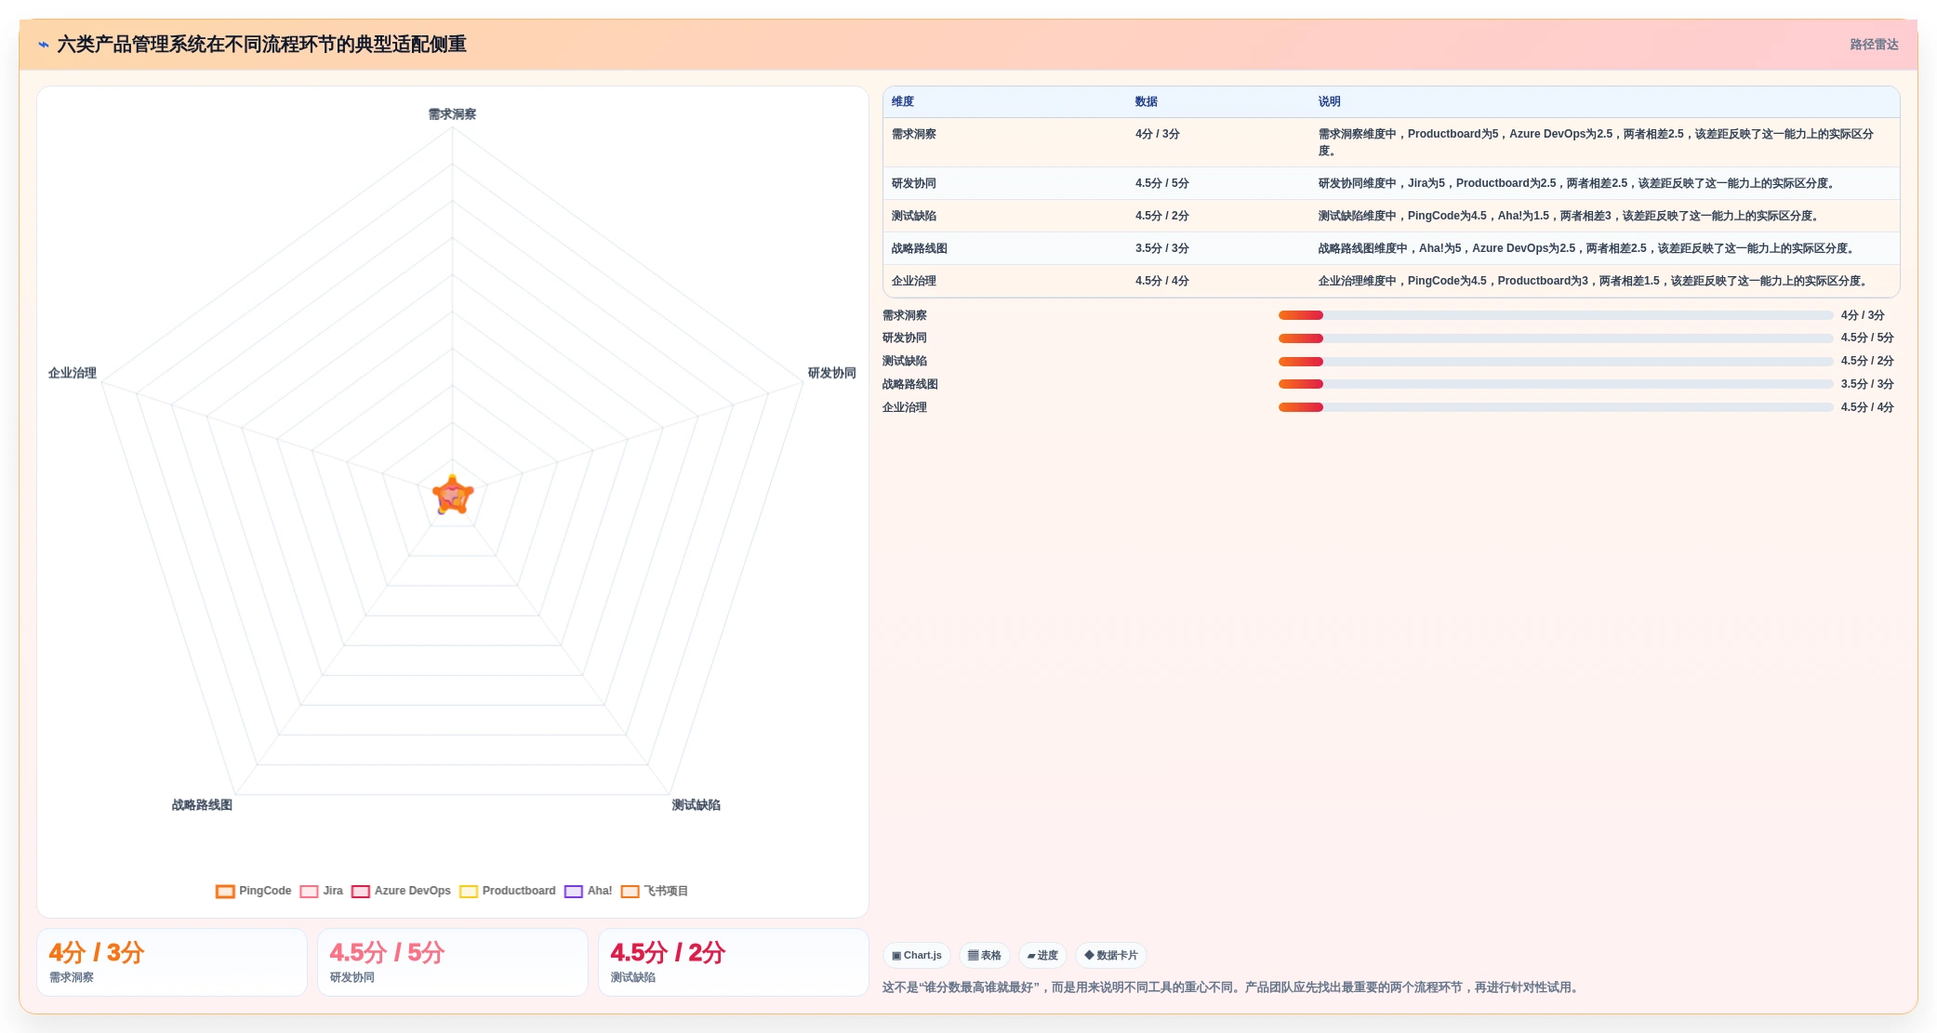
Task: Toggle the Jira legend swatch
Action: click(309, 892)
